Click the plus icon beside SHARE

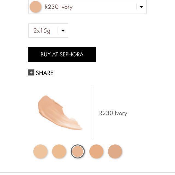[x=31, y=72]
